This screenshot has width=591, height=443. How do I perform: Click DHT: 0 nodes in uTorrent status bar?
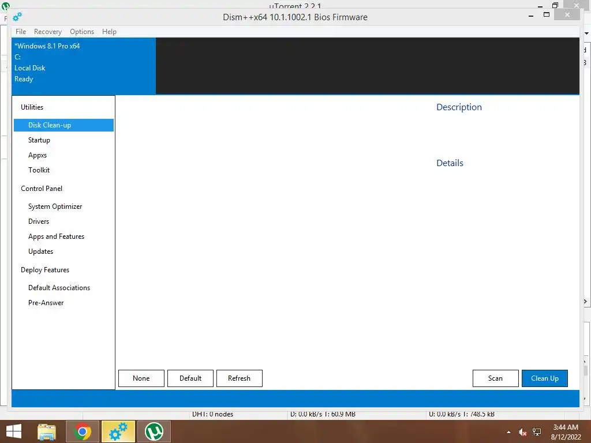click(x=212, y=414)
